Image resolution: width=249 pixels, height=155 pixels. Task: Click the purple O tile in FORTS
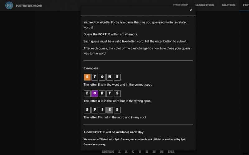click(x=95, y=94)
